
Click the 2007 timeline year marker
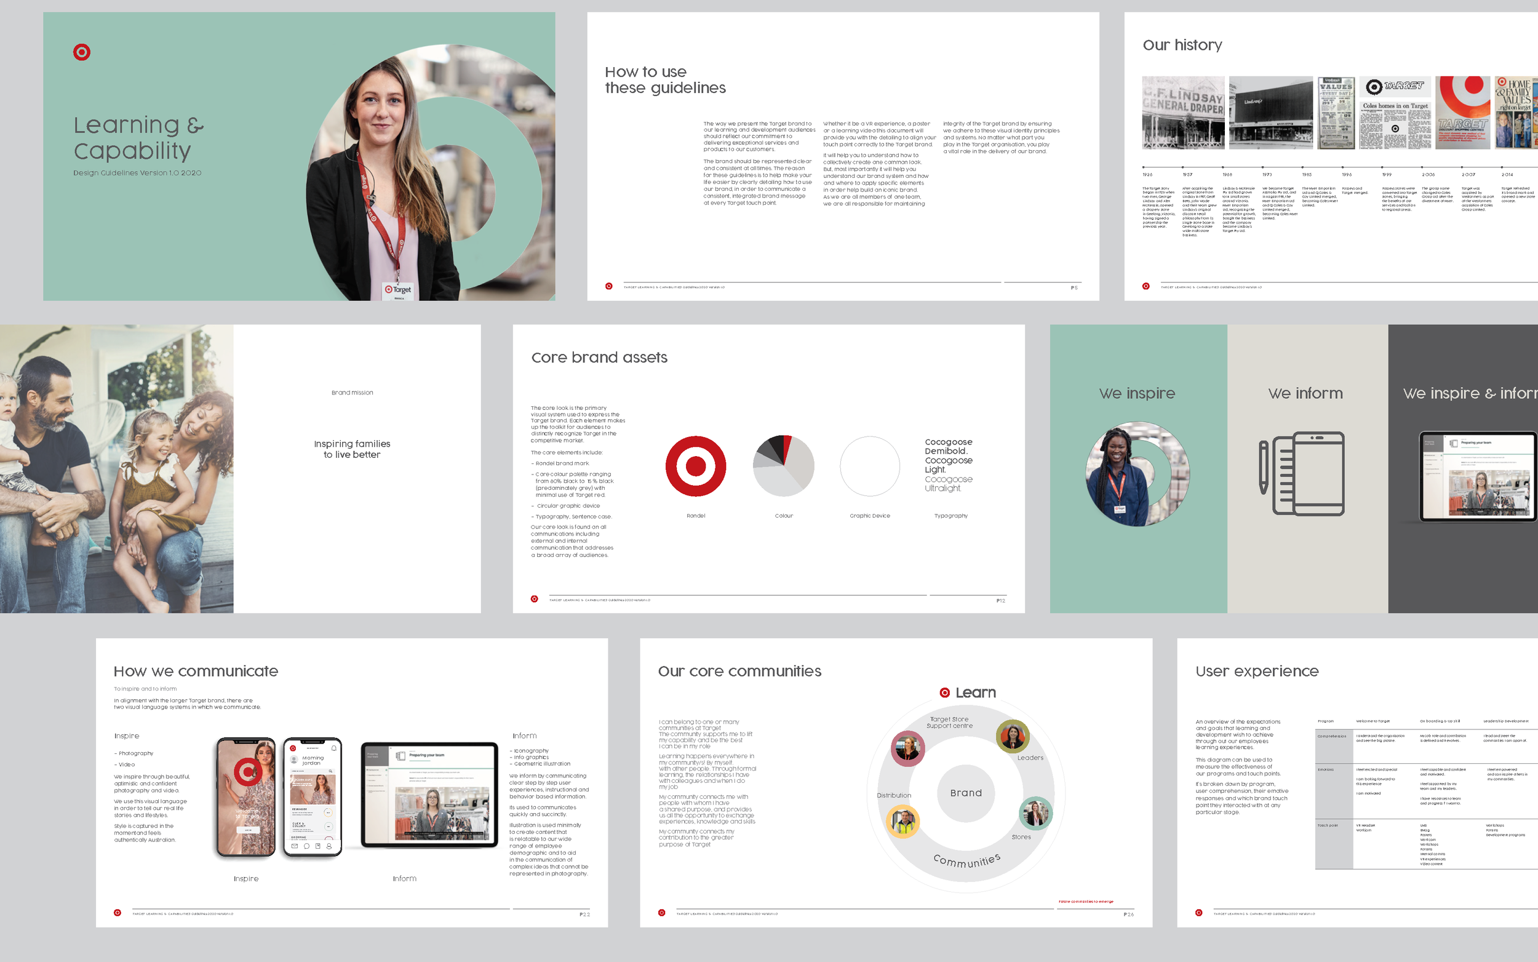pos(1468,174)
